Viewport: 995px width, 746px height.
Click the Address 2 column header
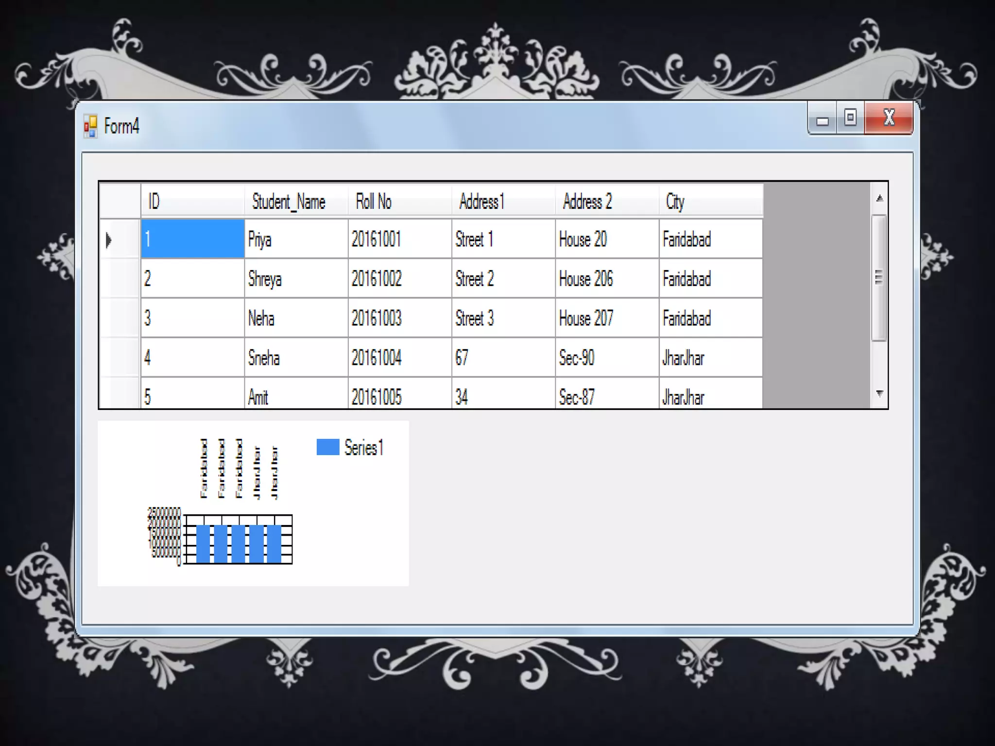[606, 201]
